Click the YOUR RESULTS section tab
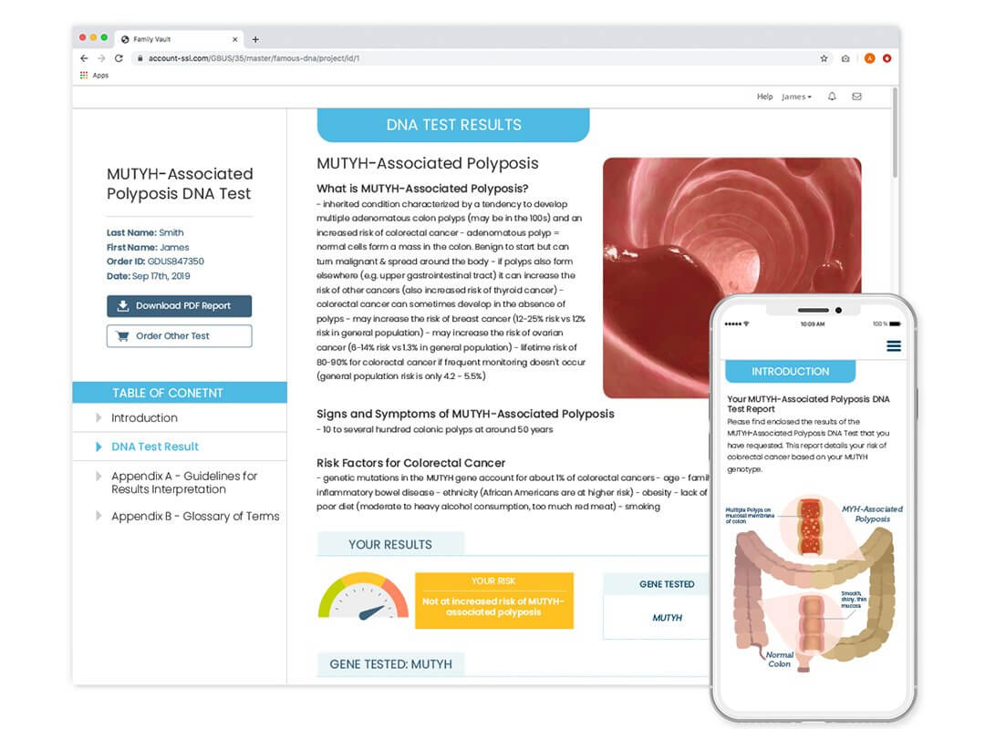 pos(390,544)
